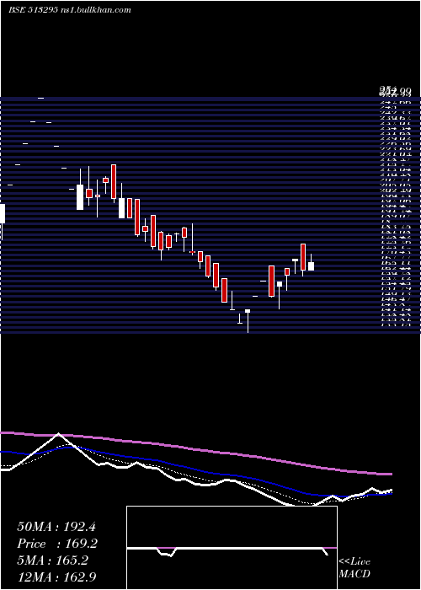Click inside the MACD indicator box

(x=232, y=548)
